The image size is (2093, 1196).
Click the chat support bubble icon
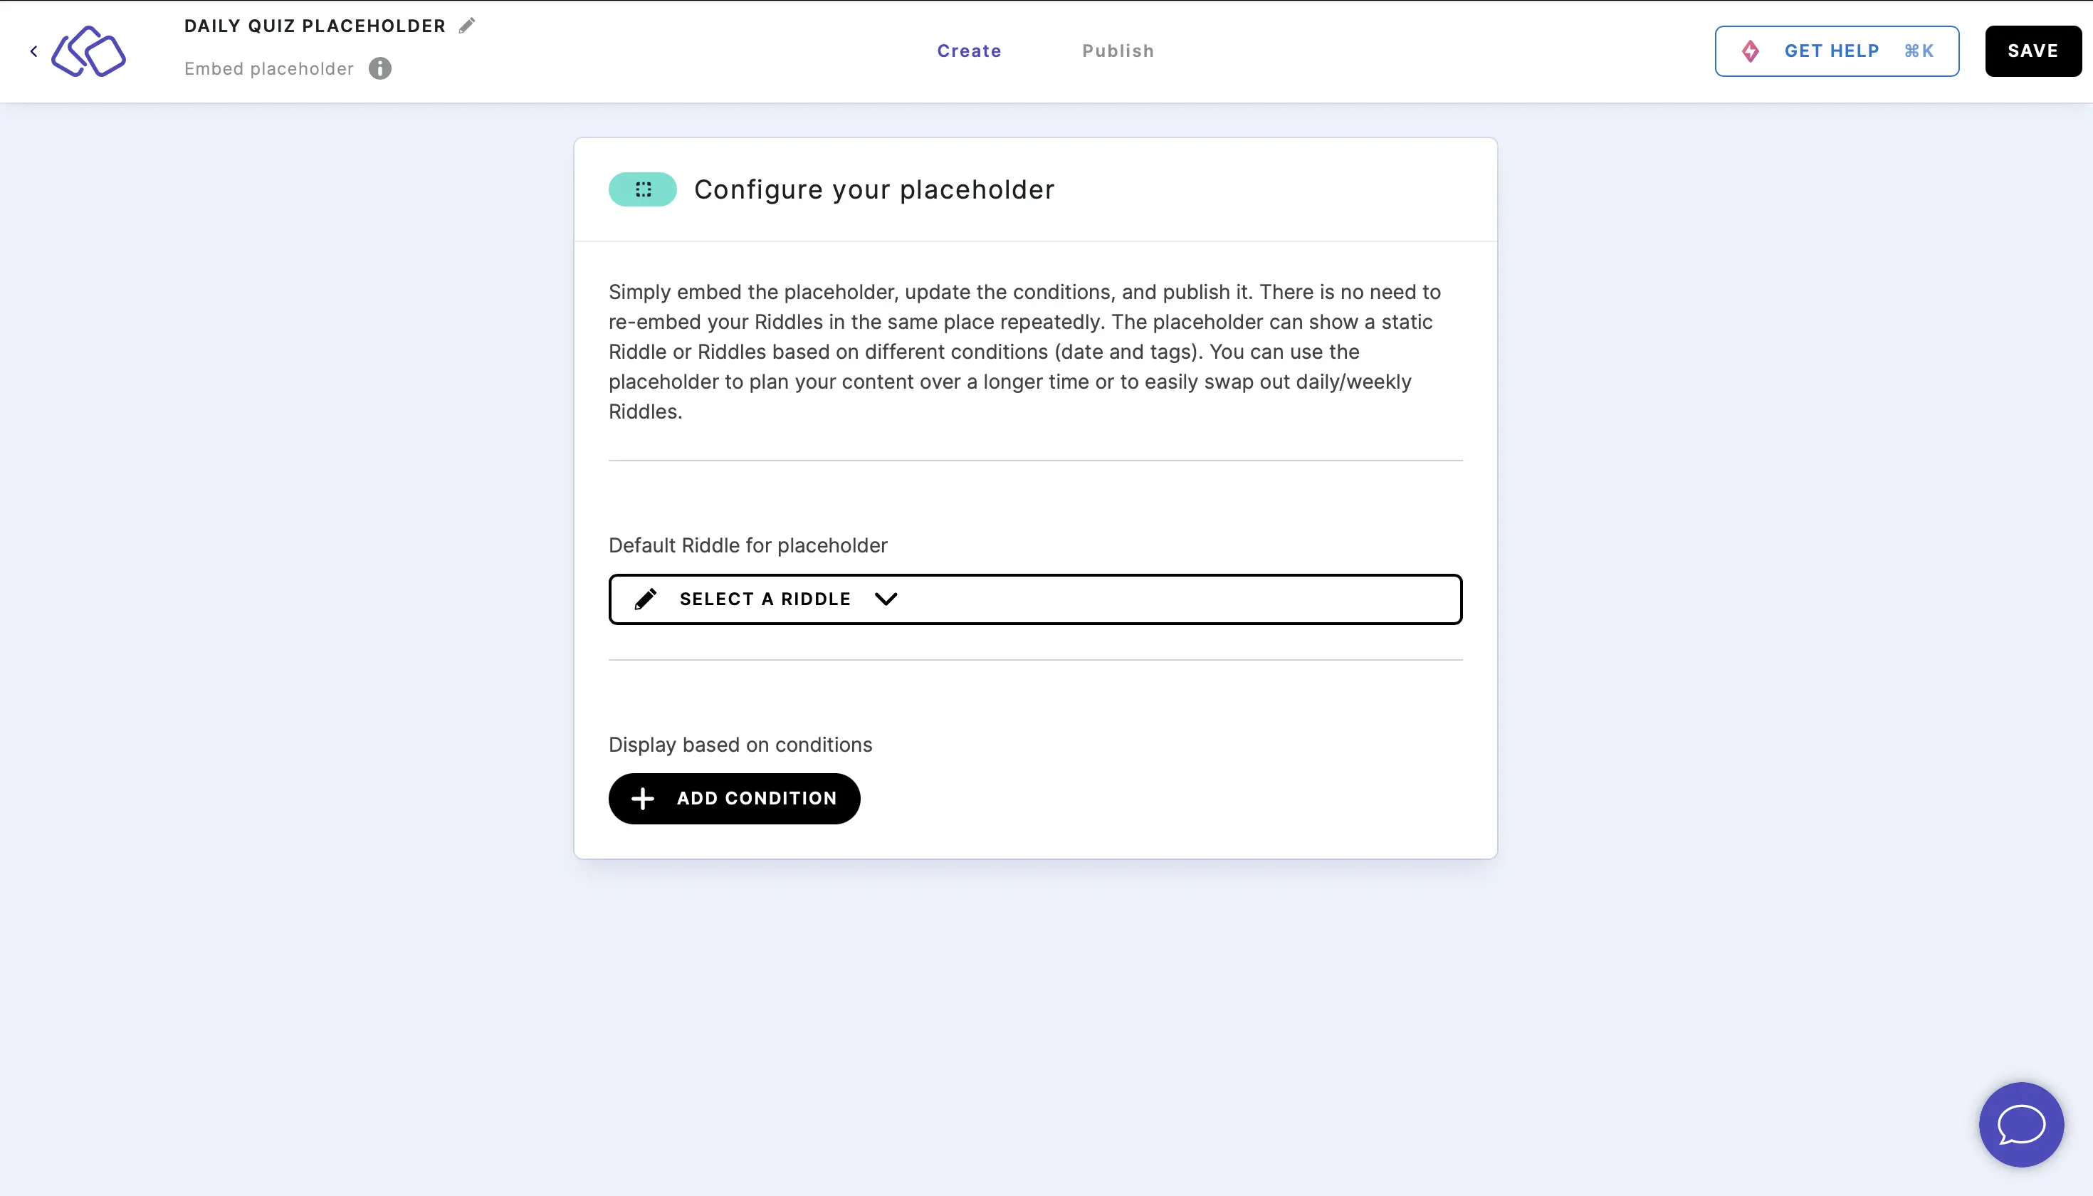coord(2021,1124)
